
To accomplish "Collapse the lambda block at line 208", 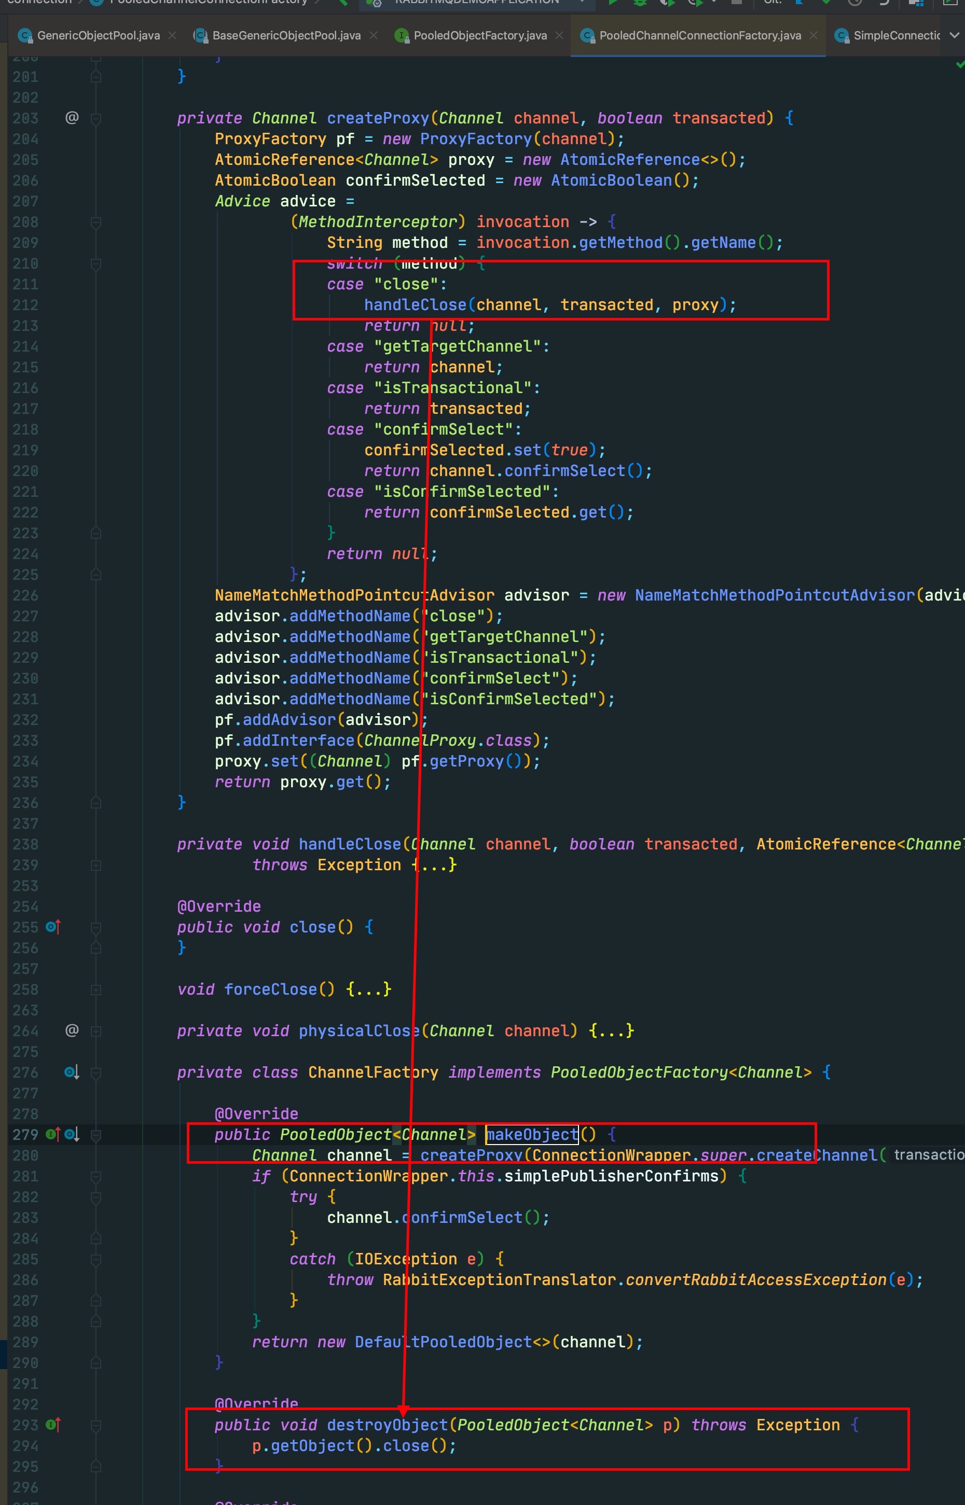I will 96,222.
